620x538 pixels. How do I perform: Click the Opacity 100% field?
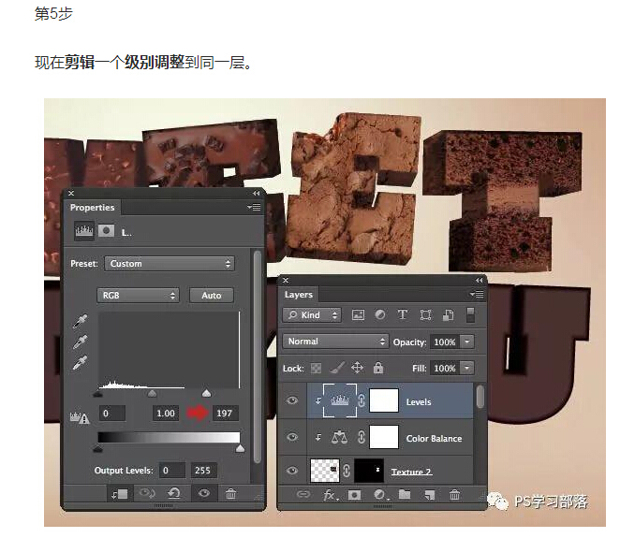tap(445, 342)
